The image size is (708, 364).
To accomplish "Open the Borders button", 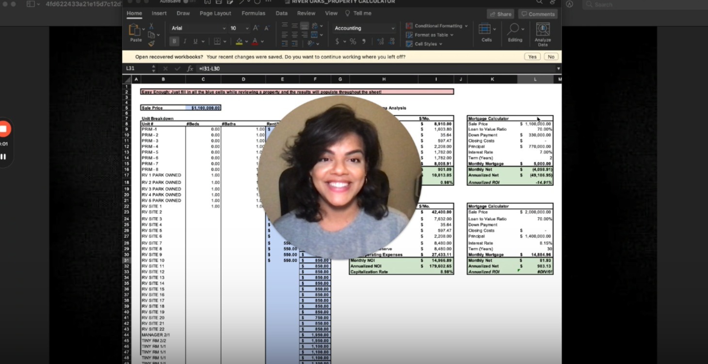I will click(x=217, y=42).
